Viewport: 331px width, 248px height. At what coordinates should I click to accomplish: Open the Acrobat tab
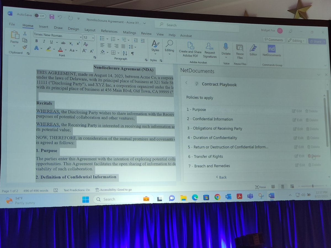click(x=186, y=36)
